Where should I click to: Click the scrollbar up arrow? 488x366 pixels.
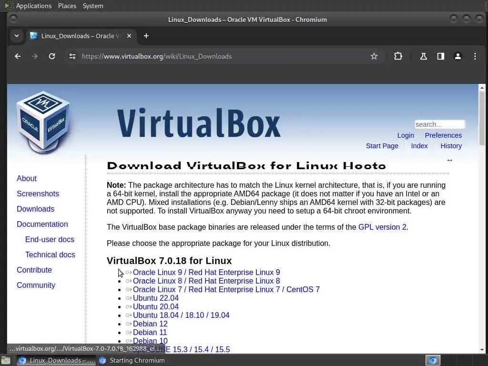[x=482, y=88]
